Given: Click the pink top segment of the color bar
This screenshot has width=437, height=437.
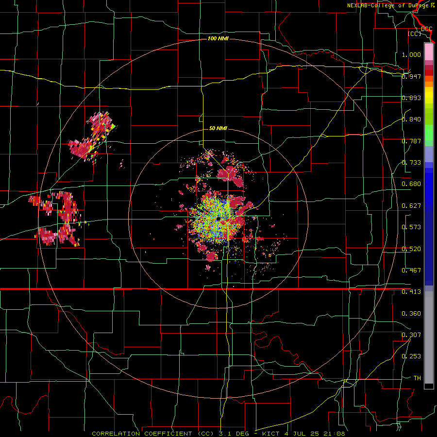Looking at the screenshot, I should click(x=429, y=51).
